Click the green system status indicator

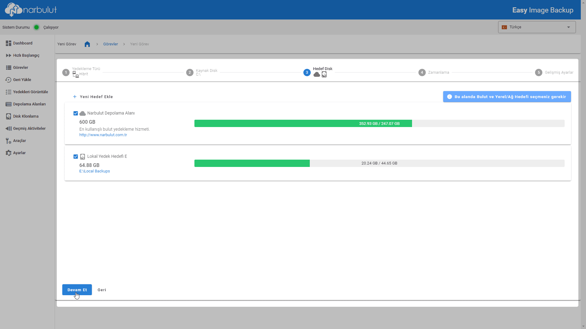click(x=37, y=27)
